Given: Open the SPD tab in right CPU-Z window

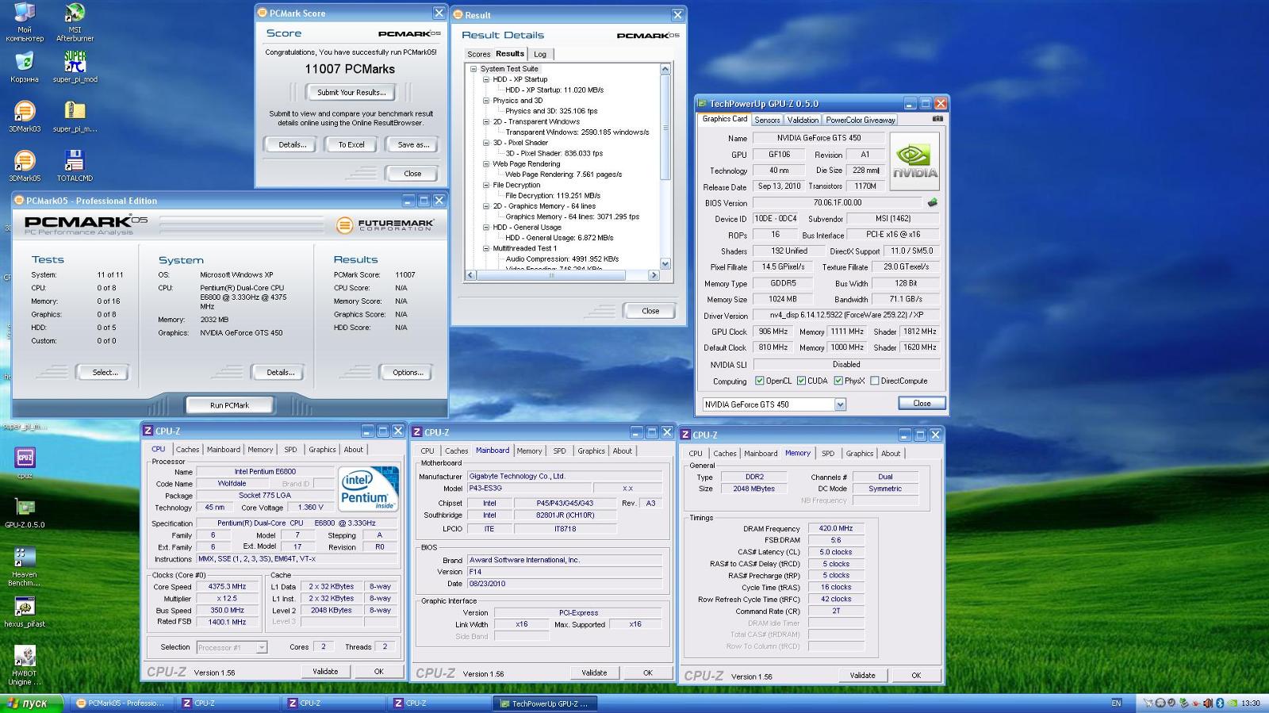Looking at the screenshot, I should 828,454.
